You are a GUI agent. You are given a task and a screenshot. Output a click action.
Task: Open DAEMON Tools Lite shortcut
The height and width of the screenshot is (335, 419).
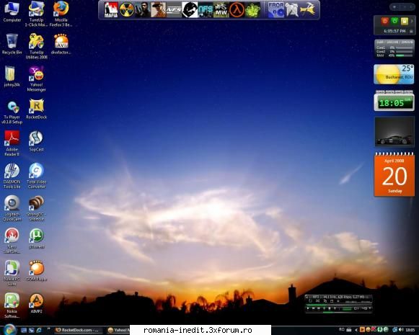(12, 176)
